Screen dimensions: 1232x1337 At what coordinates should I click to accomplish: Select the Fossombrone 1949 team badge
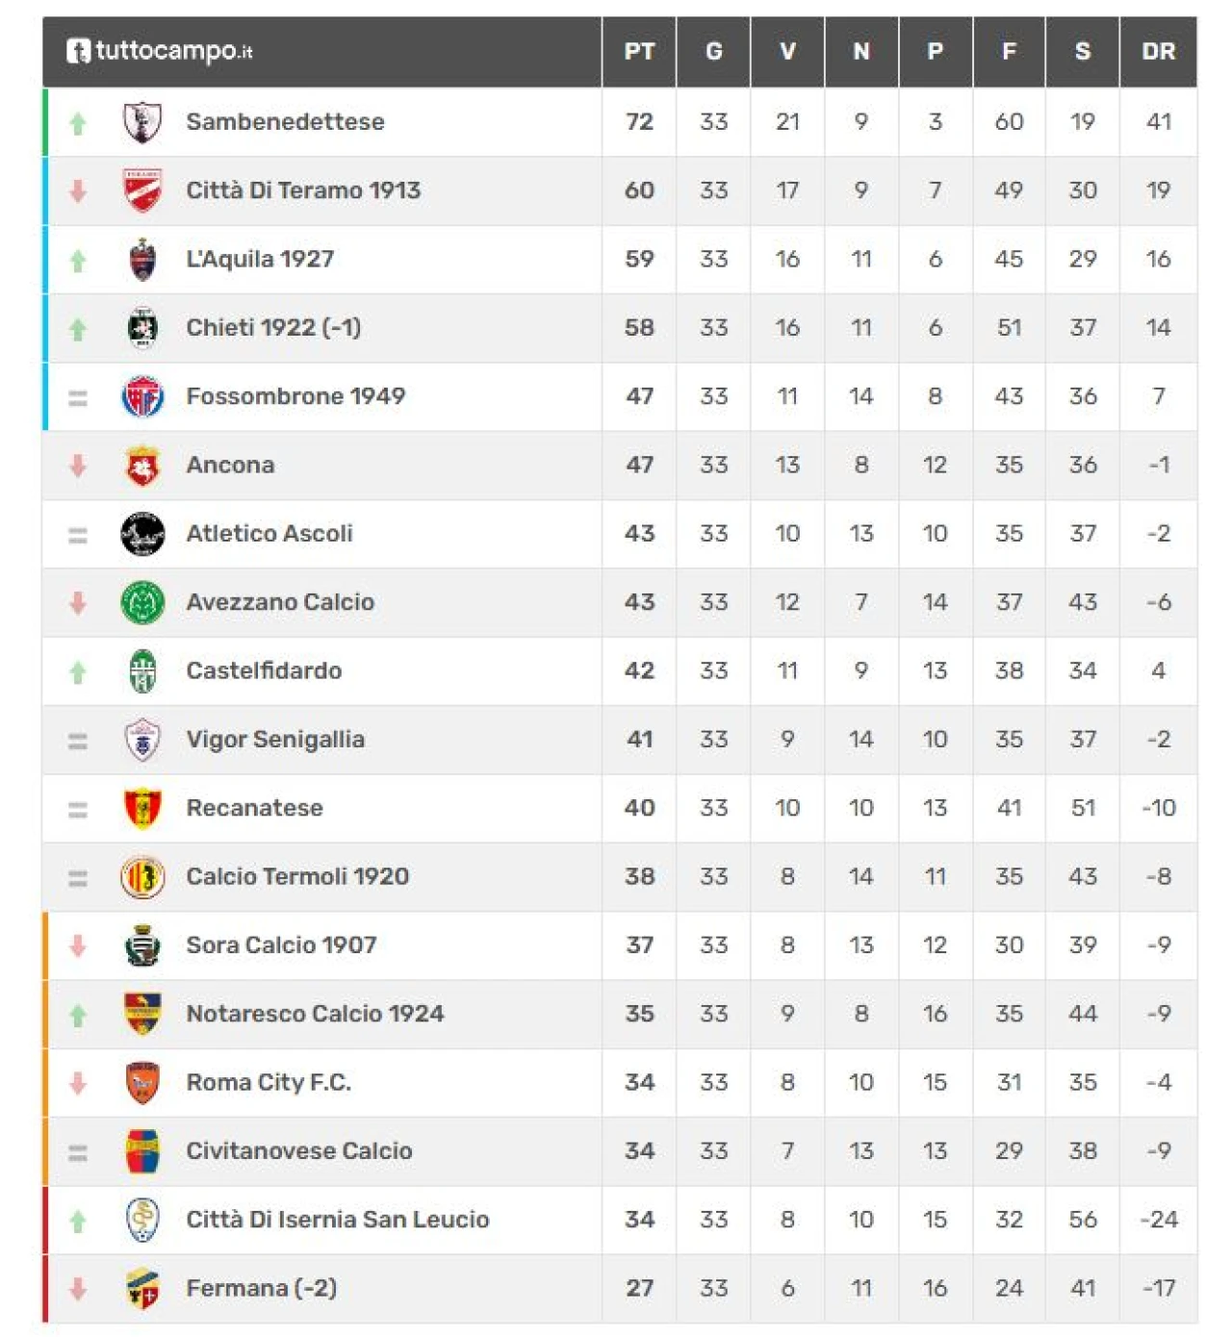tap(142, 396)
